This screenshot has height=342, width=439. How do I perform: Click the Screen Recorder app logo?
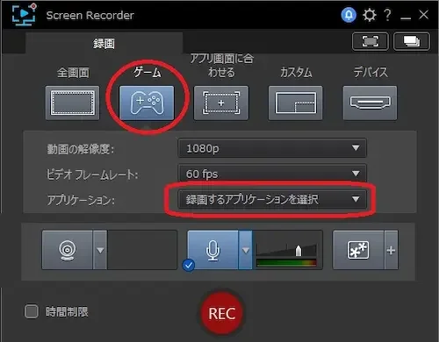pyautogui.click(x=24, y=14)
